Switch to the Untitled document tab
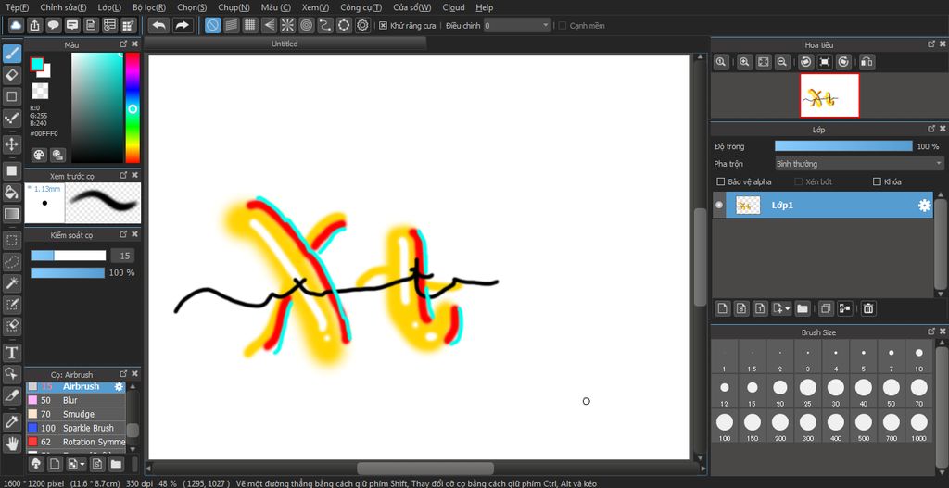Image resolution: width=949 pixels, height=488 pixels. click(x=285, y=44)
